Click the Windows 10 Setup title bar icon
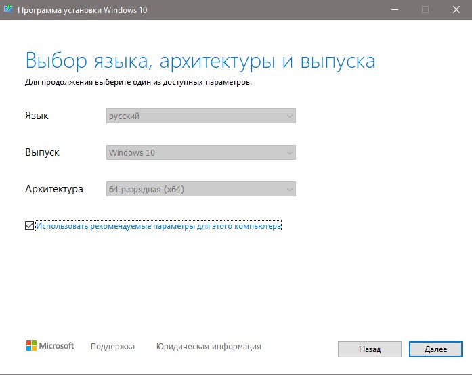 (x=8, y=9)
